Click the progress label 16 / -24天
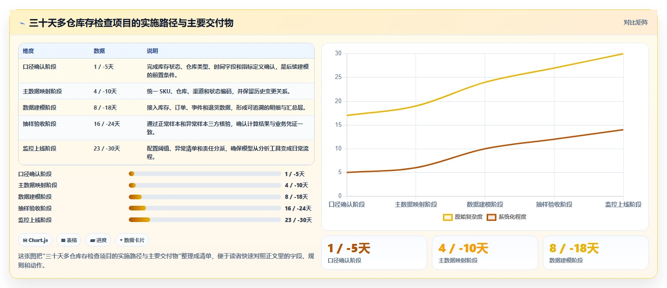Viewport: 667px width, 288px height. [298, 208]
